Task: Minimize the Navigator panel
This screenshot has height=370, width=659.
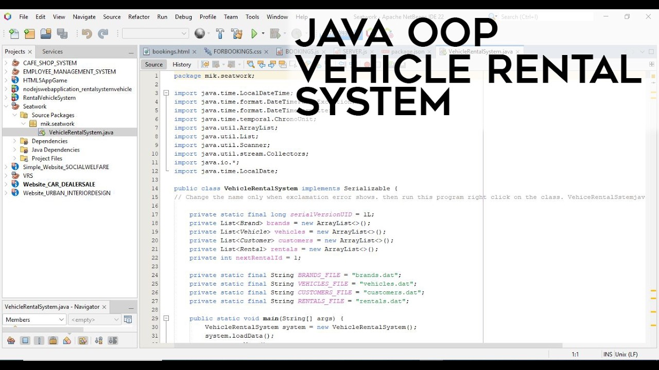Action: tap(131, 307)
